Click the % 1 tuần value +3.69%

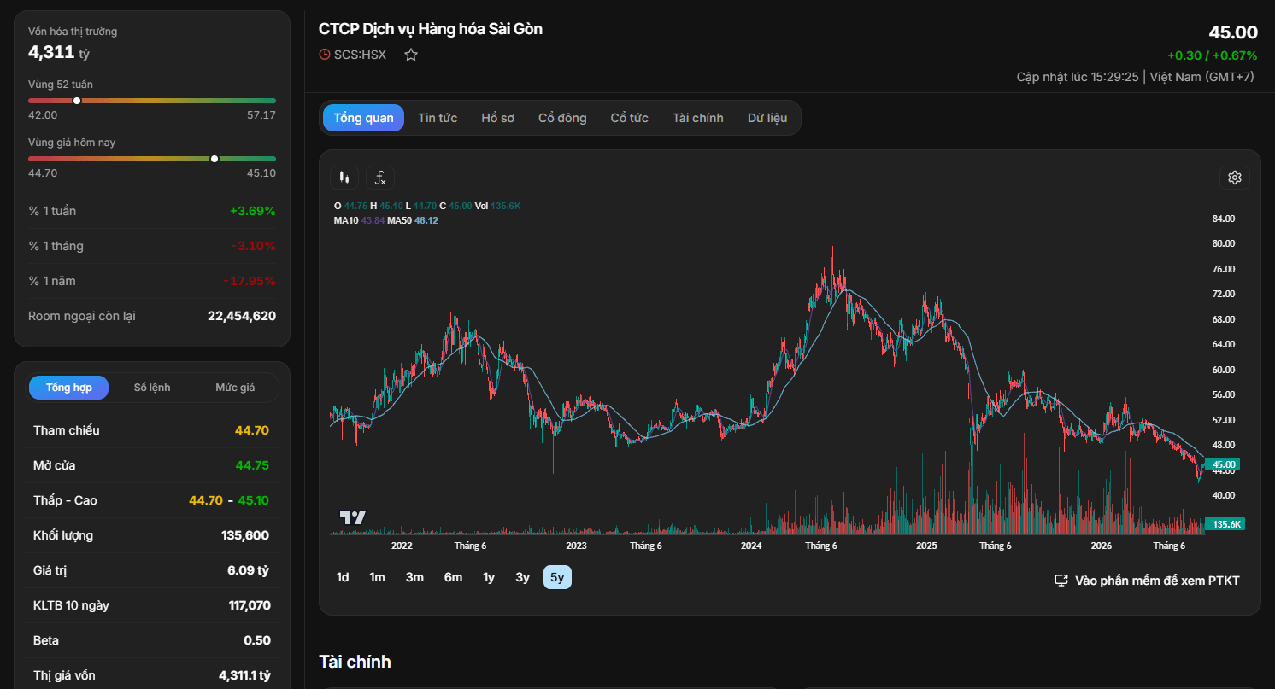pyautogui.click(x=253, y=211)
